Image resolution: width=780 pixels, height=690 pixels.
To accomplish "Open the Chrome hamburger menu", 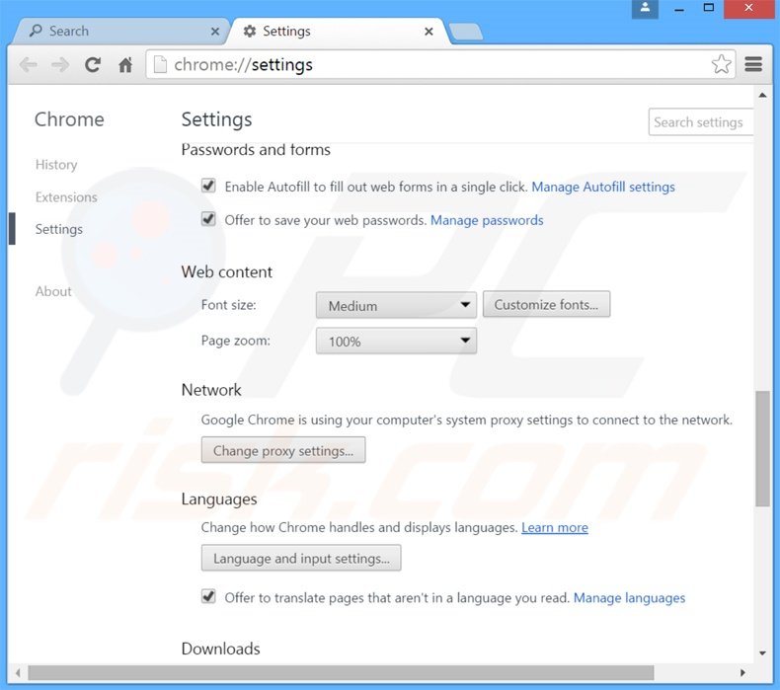I will point(753,64).
